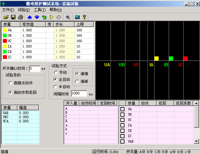The height and width of the screenshot is (154, 200).
Task: Select the 手动 radio button
Action: [56, 73]
